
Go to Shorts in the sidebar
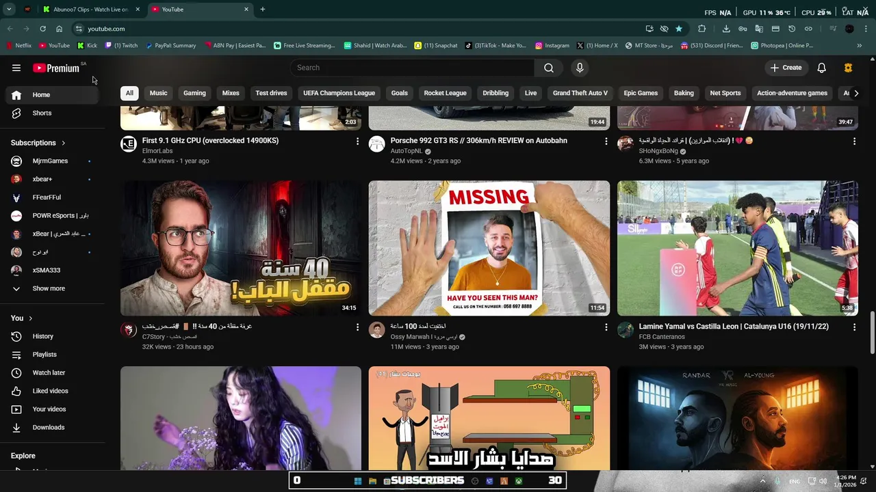(52, 113)
